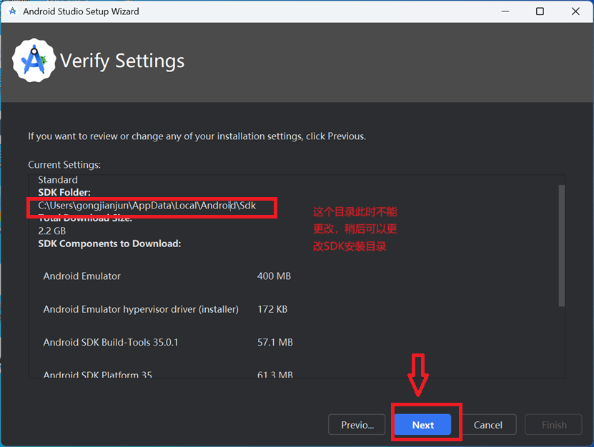
Task: Click the '57.1 MB' size value
Action: point(275,342)
